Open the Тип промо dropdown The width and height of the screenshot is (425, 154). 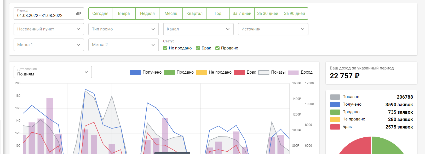coord(124,29)
